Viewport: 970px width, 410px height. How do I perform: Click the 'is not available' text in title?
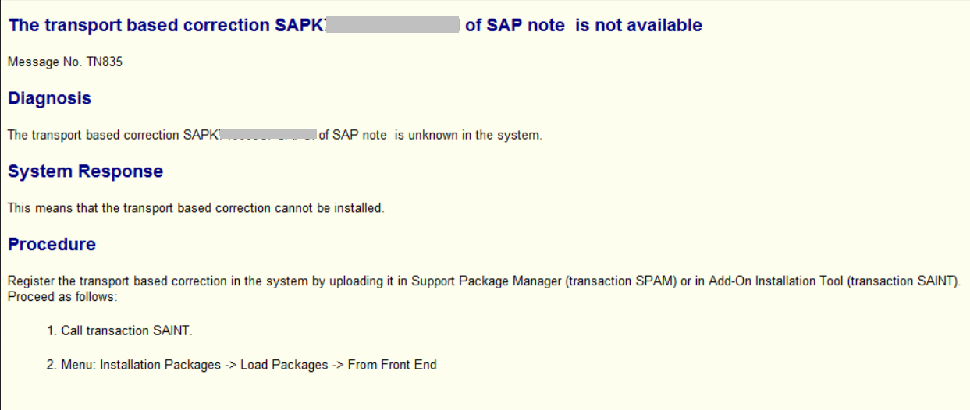(x=639, y=25)
